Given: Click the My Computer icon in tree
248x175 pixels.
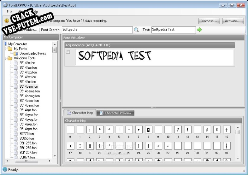Looking at the screenshot, I should pos(6,44).
